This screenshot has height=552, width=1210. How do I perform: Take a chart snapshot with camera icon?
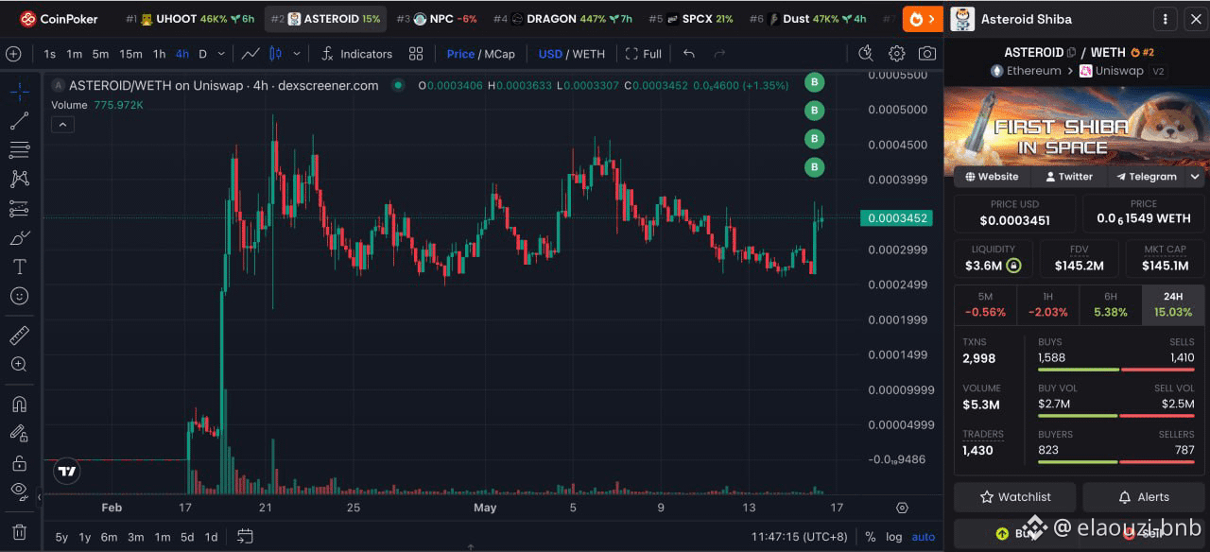tap(927, 54)
